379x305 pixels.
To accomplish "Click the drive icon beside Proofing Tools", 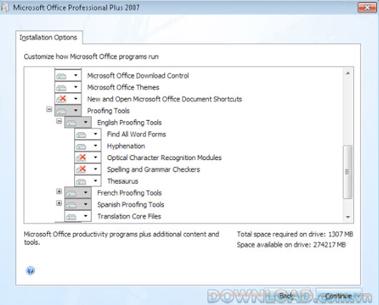I will pyautogui.click(x=61, y=111).
